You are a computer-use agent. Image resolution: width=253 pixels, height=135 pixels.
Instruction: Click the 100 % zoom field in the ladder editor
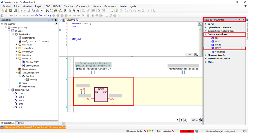pyautogui.click(x=195, y=120)
